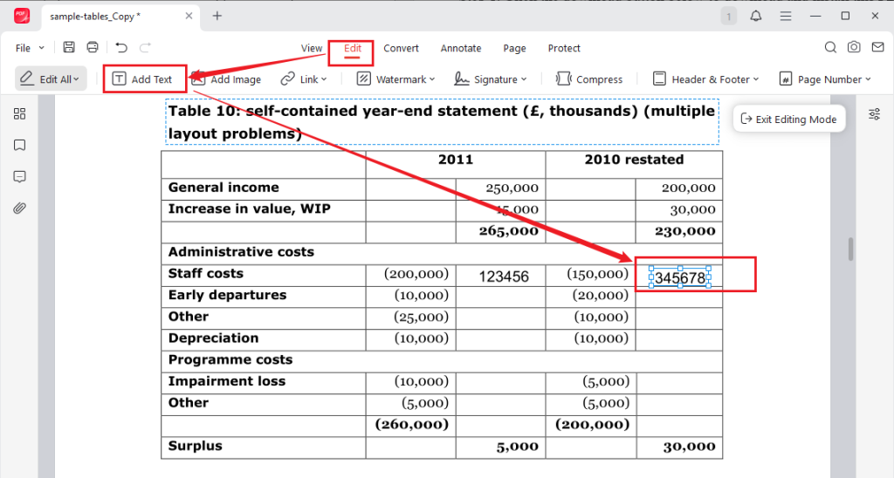Switch to the Page tab

tap(514, 49)
